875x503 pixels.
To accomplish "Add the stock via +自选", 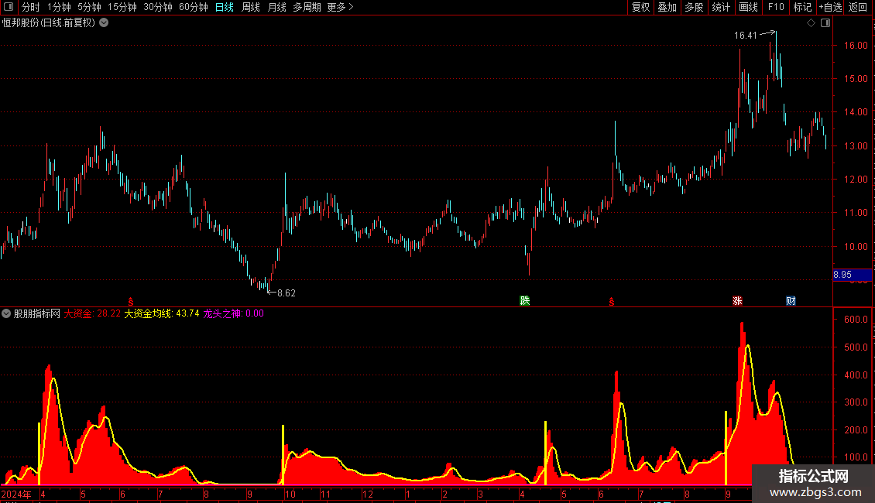I will click(830, 7).
